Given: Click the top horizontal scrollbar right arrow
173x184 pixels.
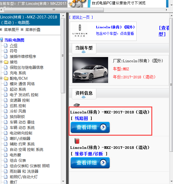Looking at the screenshot, I should coord(167,10).
